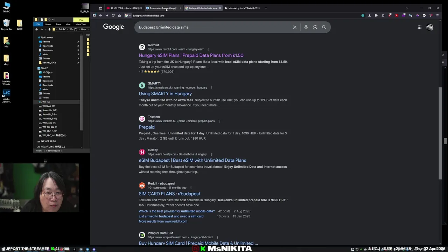This screenshot has width=448, height=252.
Task: Open Using SMARTY in Hungary link
Action: (165, 94)
